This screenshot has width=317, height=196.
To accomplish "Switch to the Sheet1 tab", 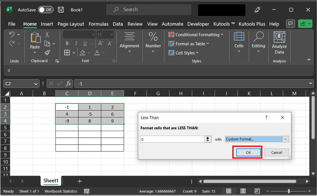I will [x=51, y=181].
